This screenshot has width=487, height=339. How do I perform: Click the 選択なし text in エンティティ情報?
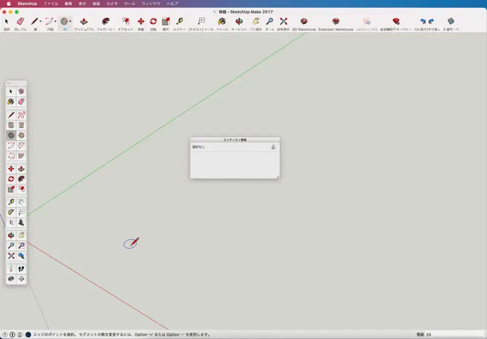198,147
